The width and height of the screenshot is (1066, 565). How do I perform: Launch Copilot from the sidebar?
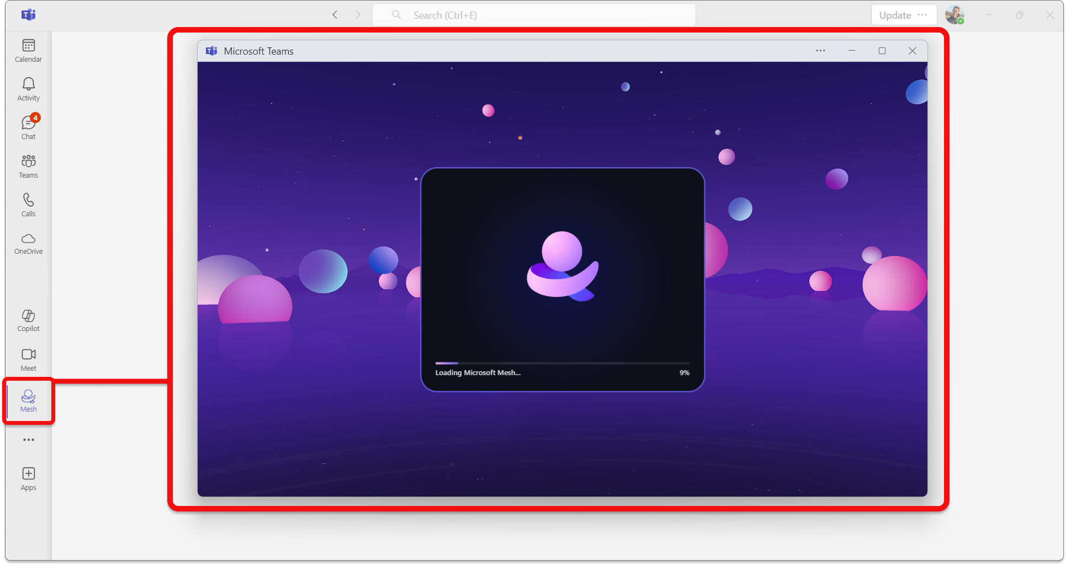(x=28, y=319)
